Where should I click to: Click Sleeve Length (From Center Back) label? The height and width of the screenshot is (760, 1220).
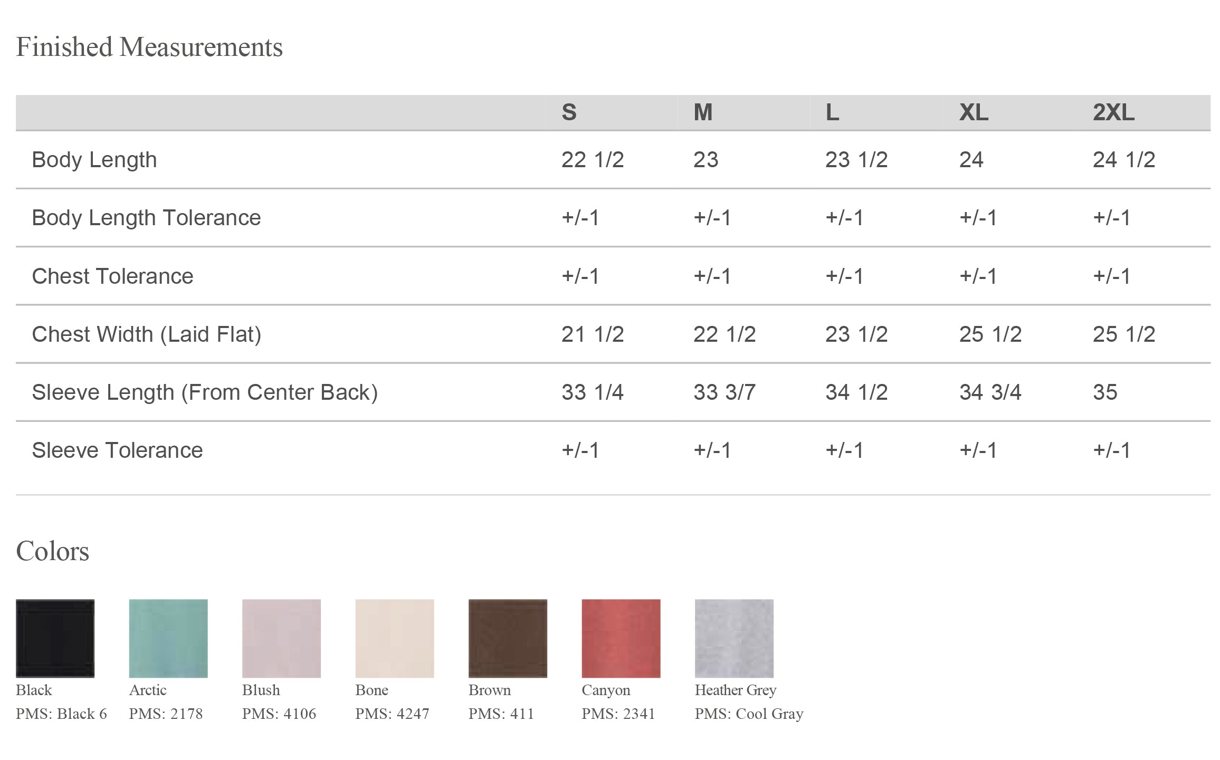(x=205, y=392)
